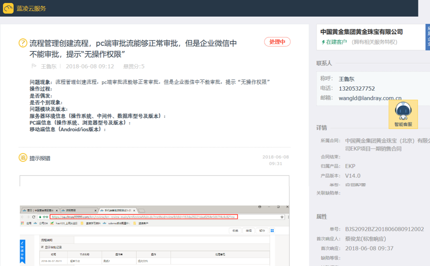Click the green lightning 在建客户 icon
This screenshot has width=430, height=266.
(323, 42)
